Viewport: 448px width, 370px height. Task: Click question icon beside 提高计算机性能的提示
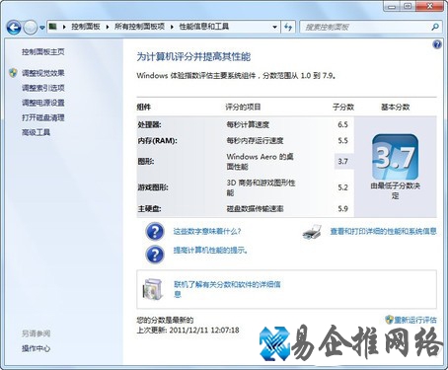(155, 255)
